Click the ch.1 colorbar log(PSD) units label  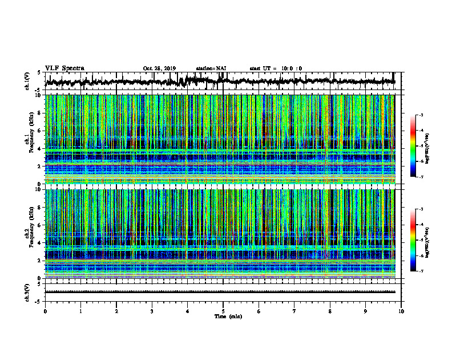(427, 148)
